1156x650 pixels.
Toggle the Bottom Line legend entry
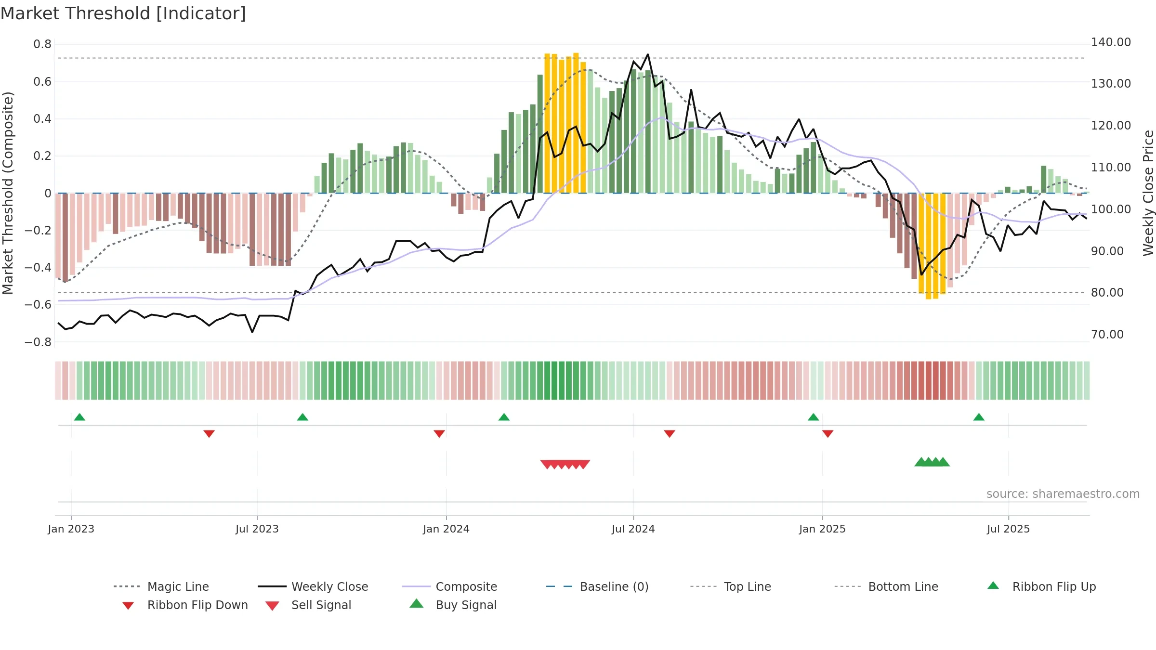886,586
